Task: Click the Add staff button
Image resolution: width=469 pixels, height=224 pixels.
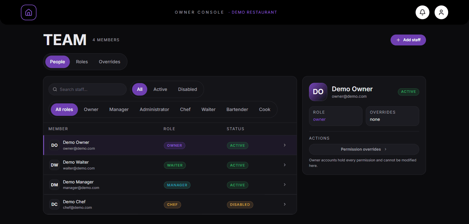Action: (408, 40)
